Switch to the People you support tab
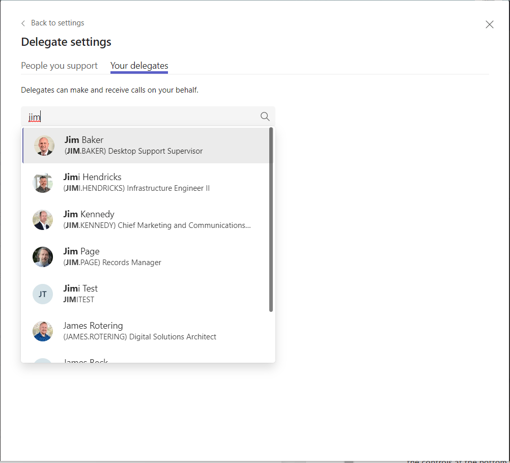Screen dimensions: 510x463 point(59,66)
